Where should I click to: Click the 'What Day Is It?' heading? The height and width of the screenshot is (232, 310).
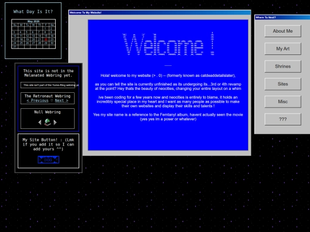[x=33, y=11]
